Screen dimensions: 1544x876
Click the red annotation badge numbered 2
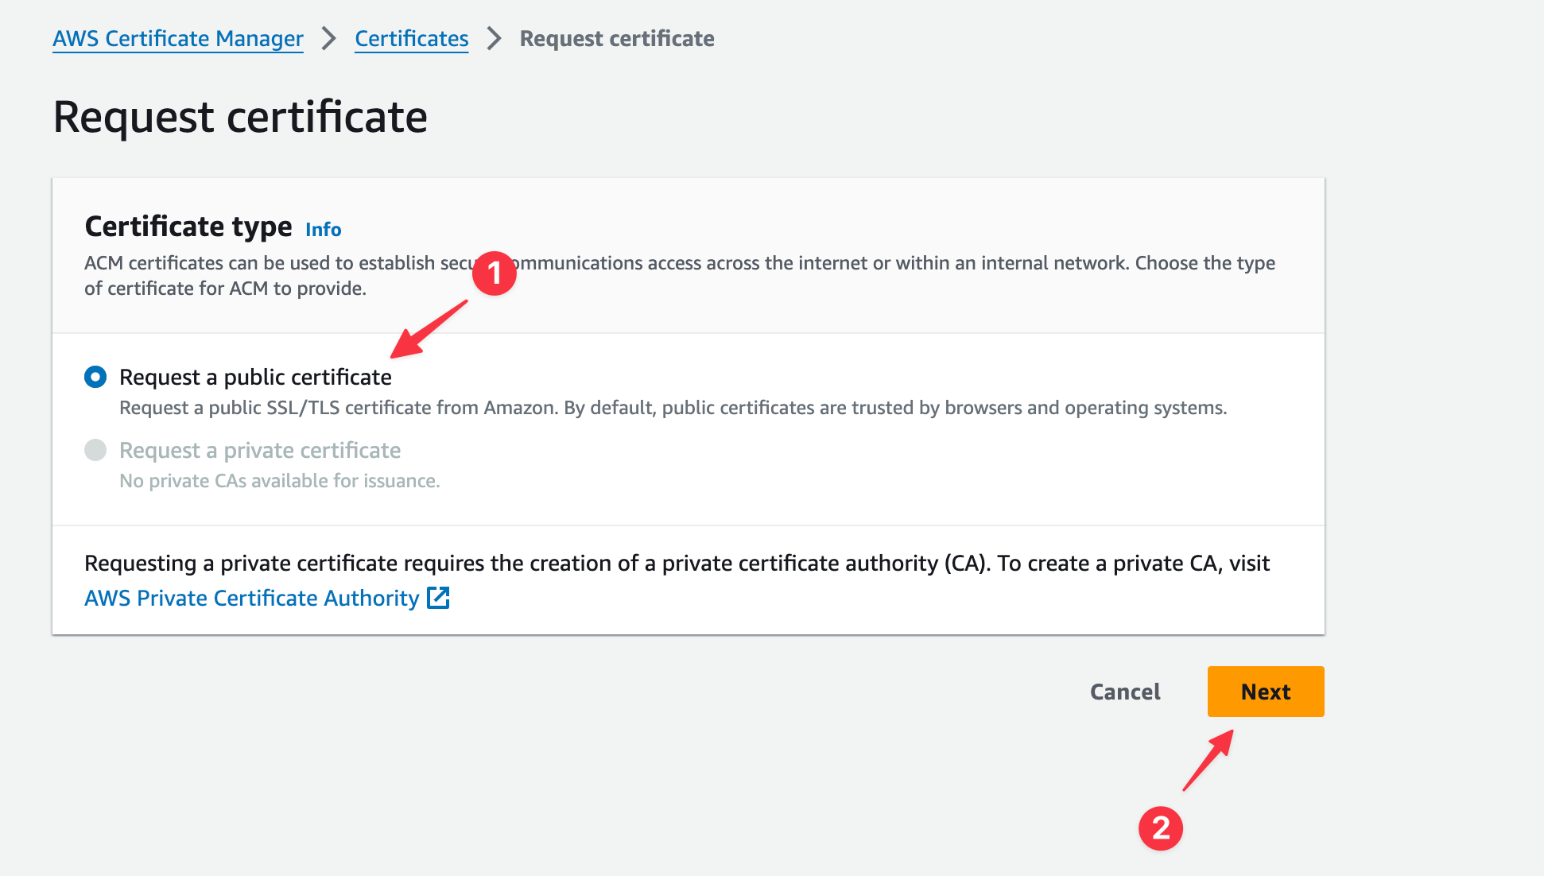point(1160,828)
